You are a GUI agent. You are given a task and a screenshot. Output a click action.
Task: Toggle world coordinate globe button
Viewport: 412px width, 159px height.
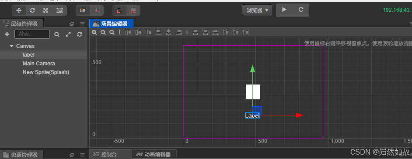click(x=133, y=10)
